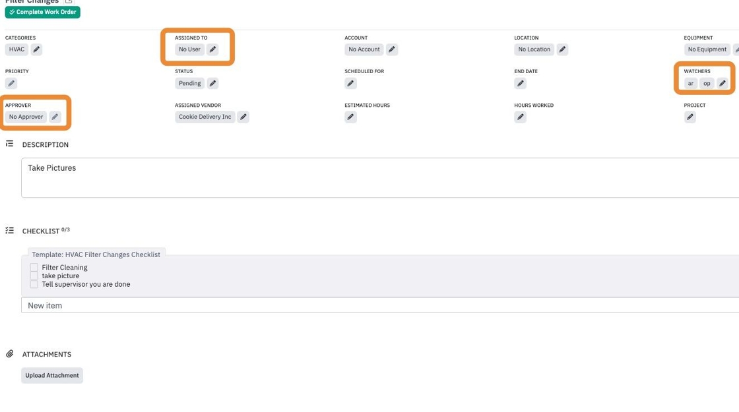Viewport: 739px width, 412px height.
Task: Click into Take Pictures description box
Action: 380,177
